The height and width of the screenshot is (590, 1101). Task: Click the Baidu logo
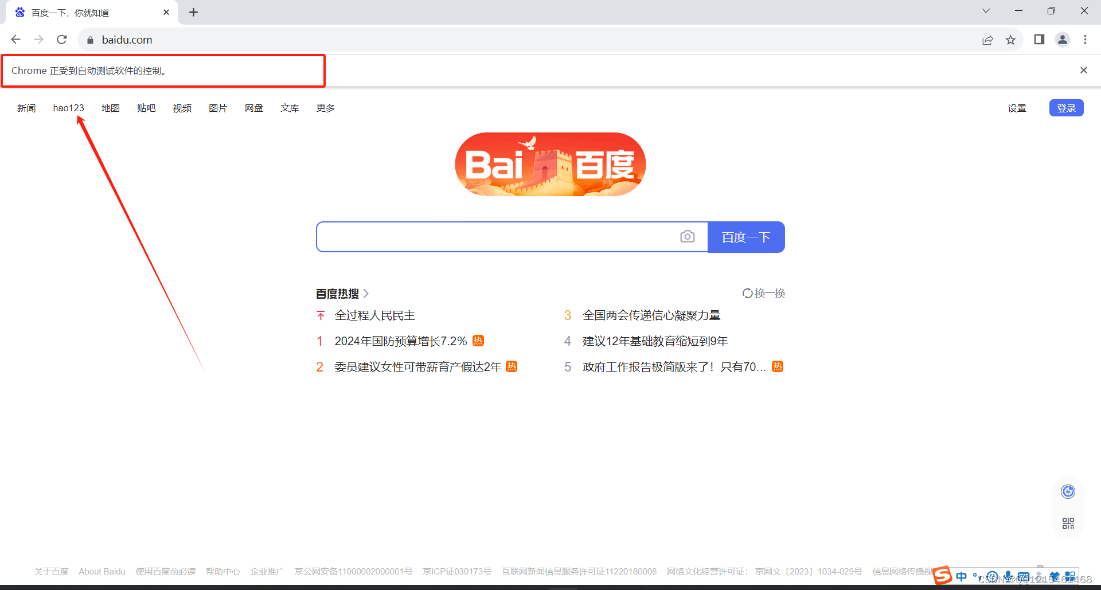pyautogui.click(x=550, y=165)
